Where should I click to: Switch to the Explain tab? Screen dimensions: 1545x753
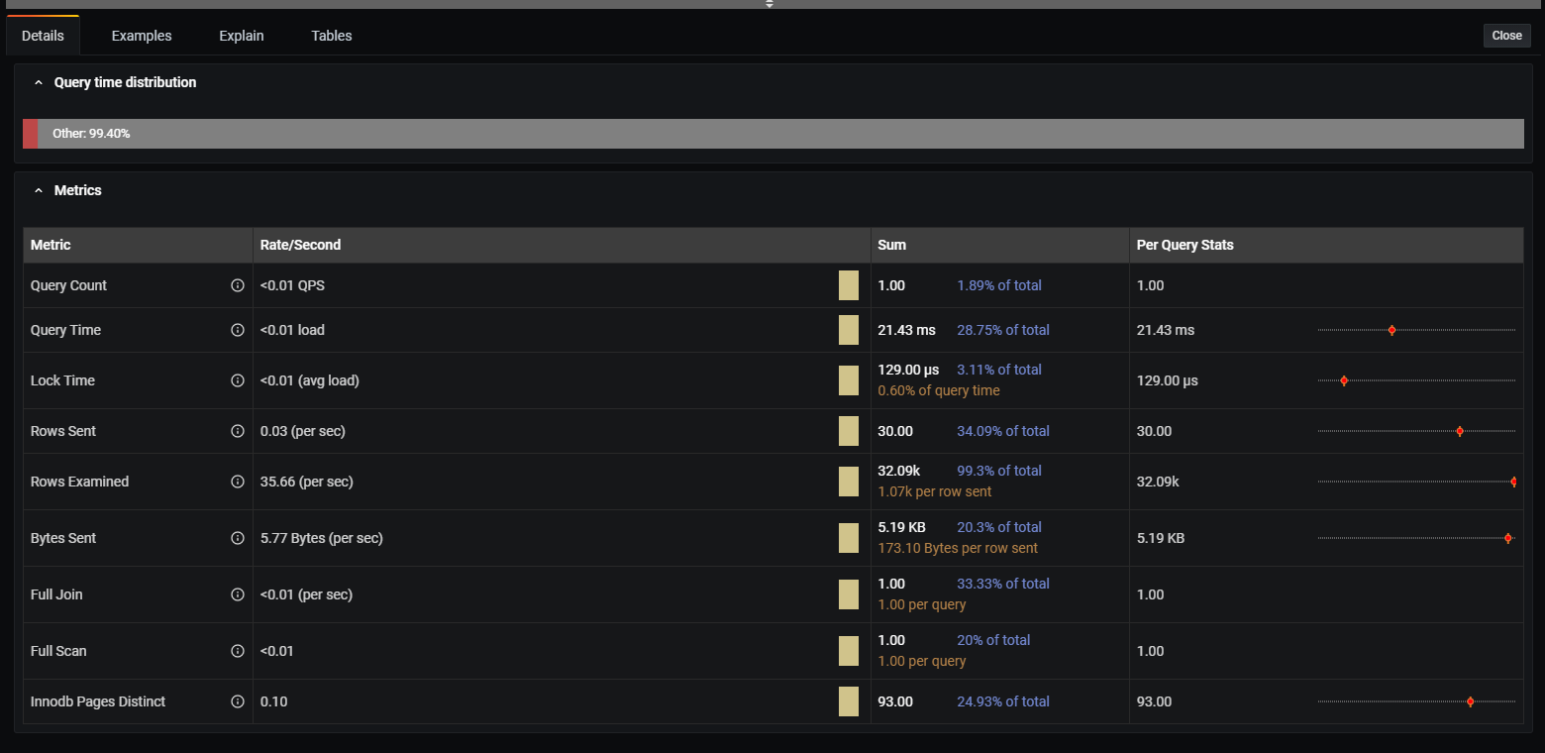[242, 36]
